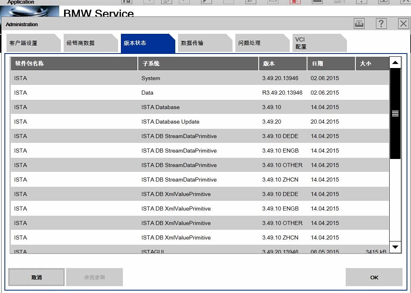Click the date 20.04.2015
This screenshot has width=411, height=293.
coord(325,122)
